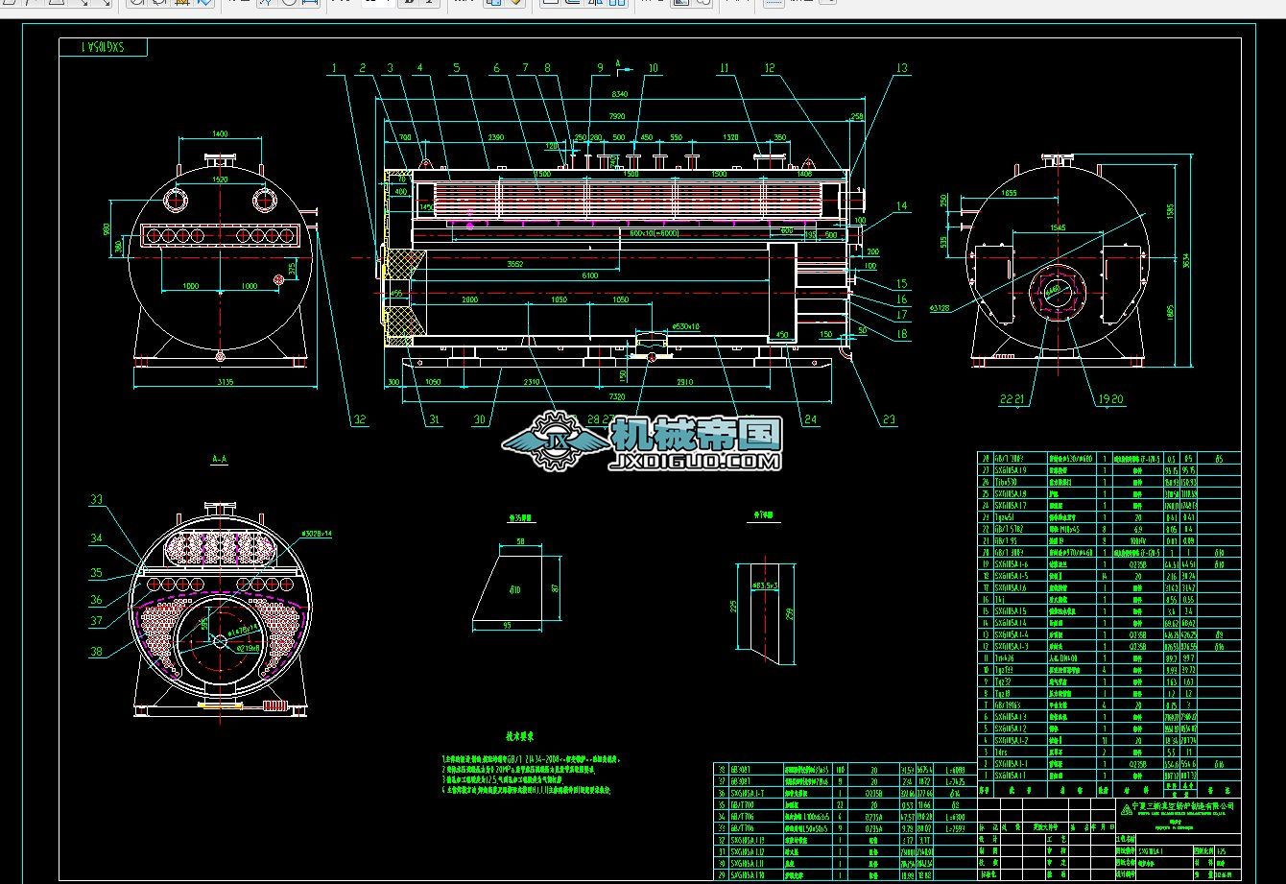This screenshot has width=1286, height=884.
Task: Click the 1855 dimension on the rear view
Action: [x=1008, y=194]
